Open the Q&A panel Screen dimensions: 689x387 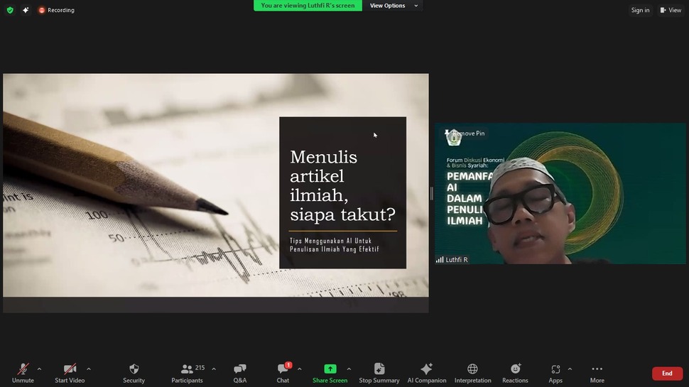(240, 369)
